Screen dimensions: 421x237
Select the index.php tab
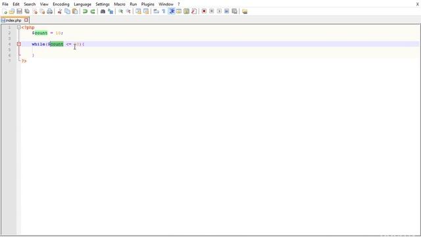pyautogui.click(x=13, y=20)
